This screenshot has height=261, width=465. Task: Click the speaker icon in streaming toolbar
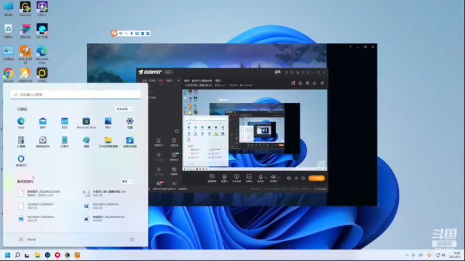(x=273, y=178)
